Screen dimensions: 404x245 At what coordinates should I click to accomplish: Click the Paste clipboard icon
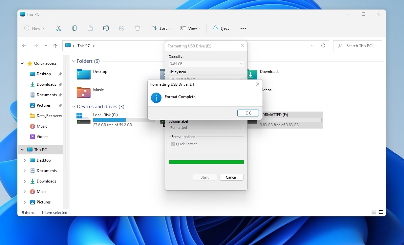(90, 28)
